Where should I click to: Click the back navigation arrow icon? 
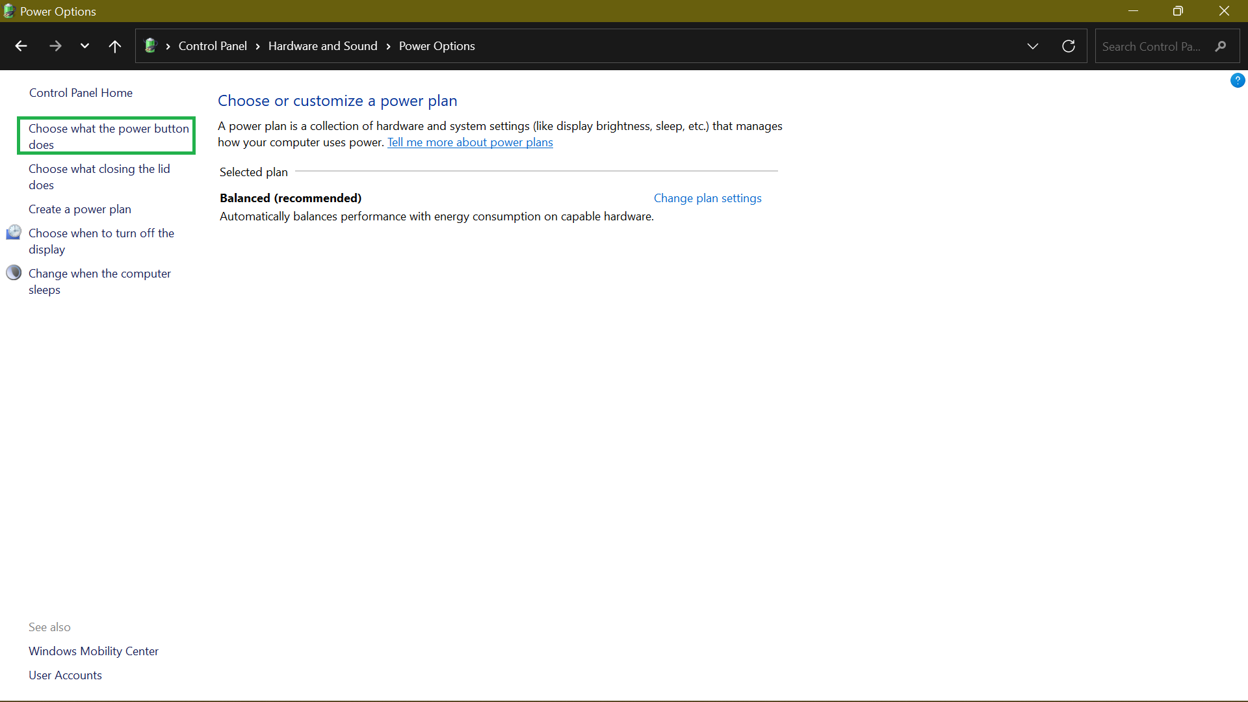tap(21, 45)
